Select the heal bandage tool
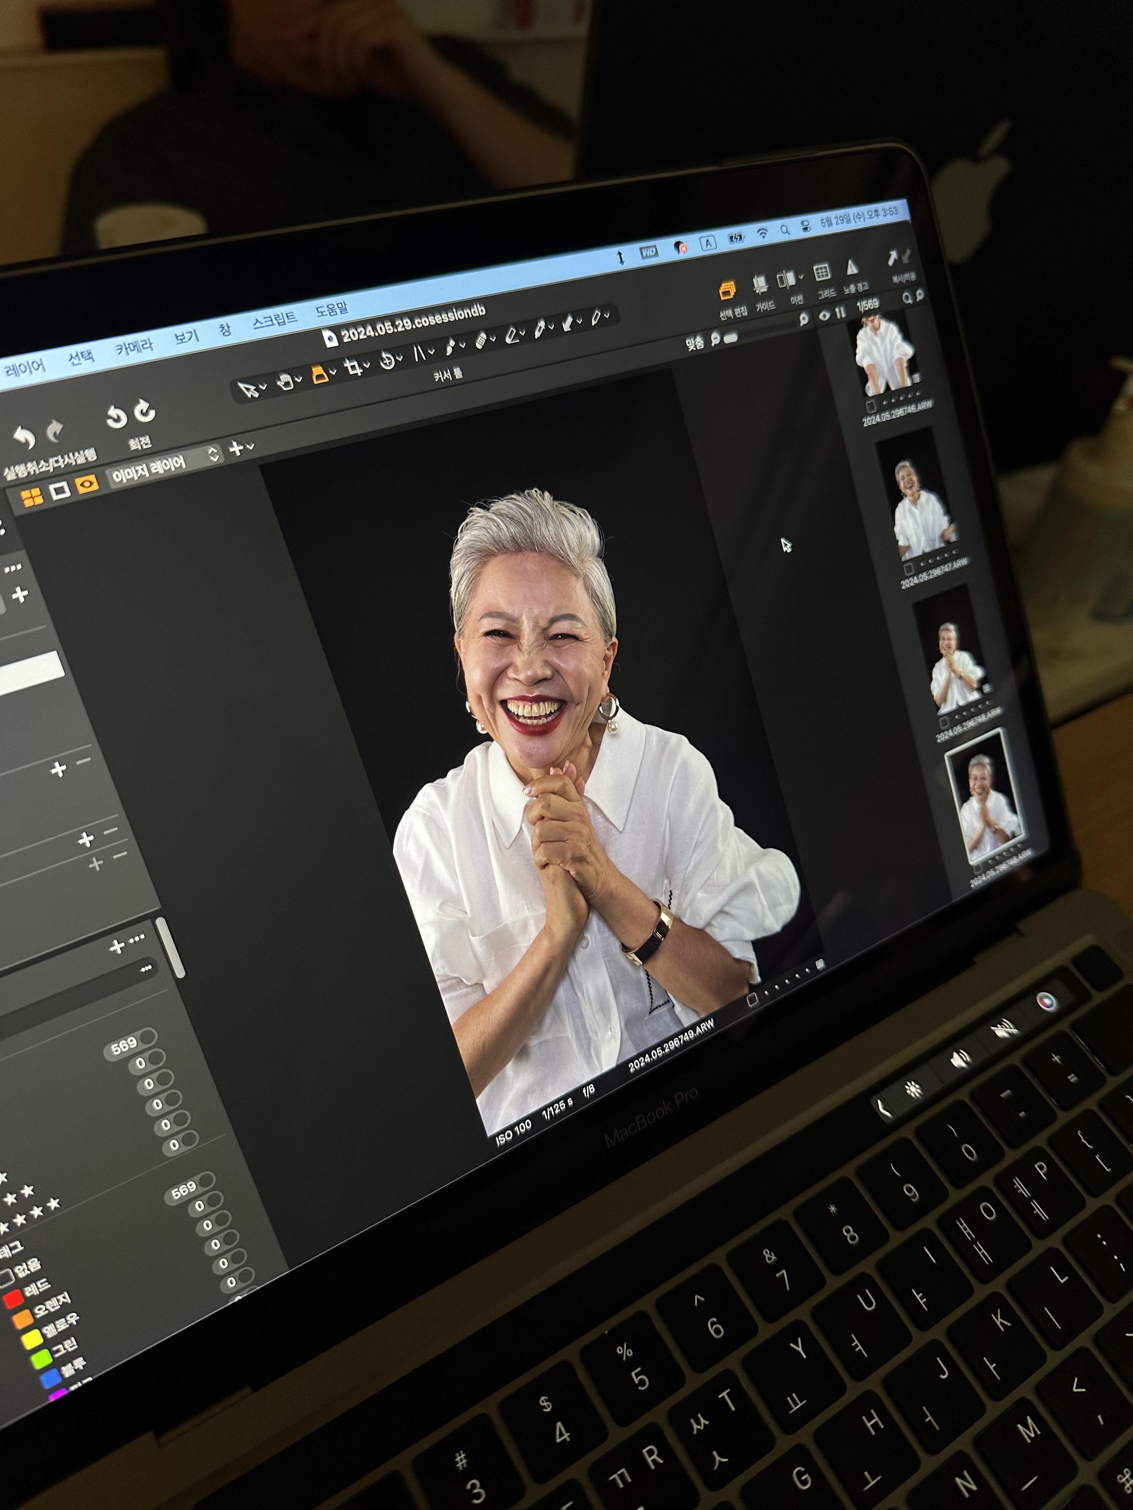 click(x=481, y=339)
